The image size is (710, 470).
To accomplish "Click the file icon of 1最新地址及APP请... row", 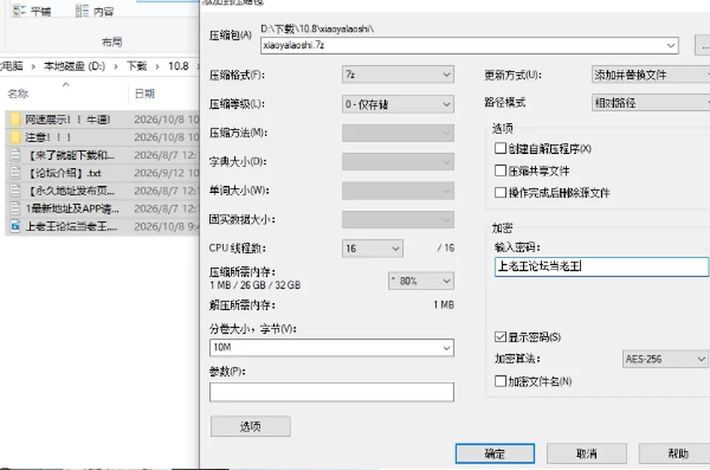I will pos(16,208).
